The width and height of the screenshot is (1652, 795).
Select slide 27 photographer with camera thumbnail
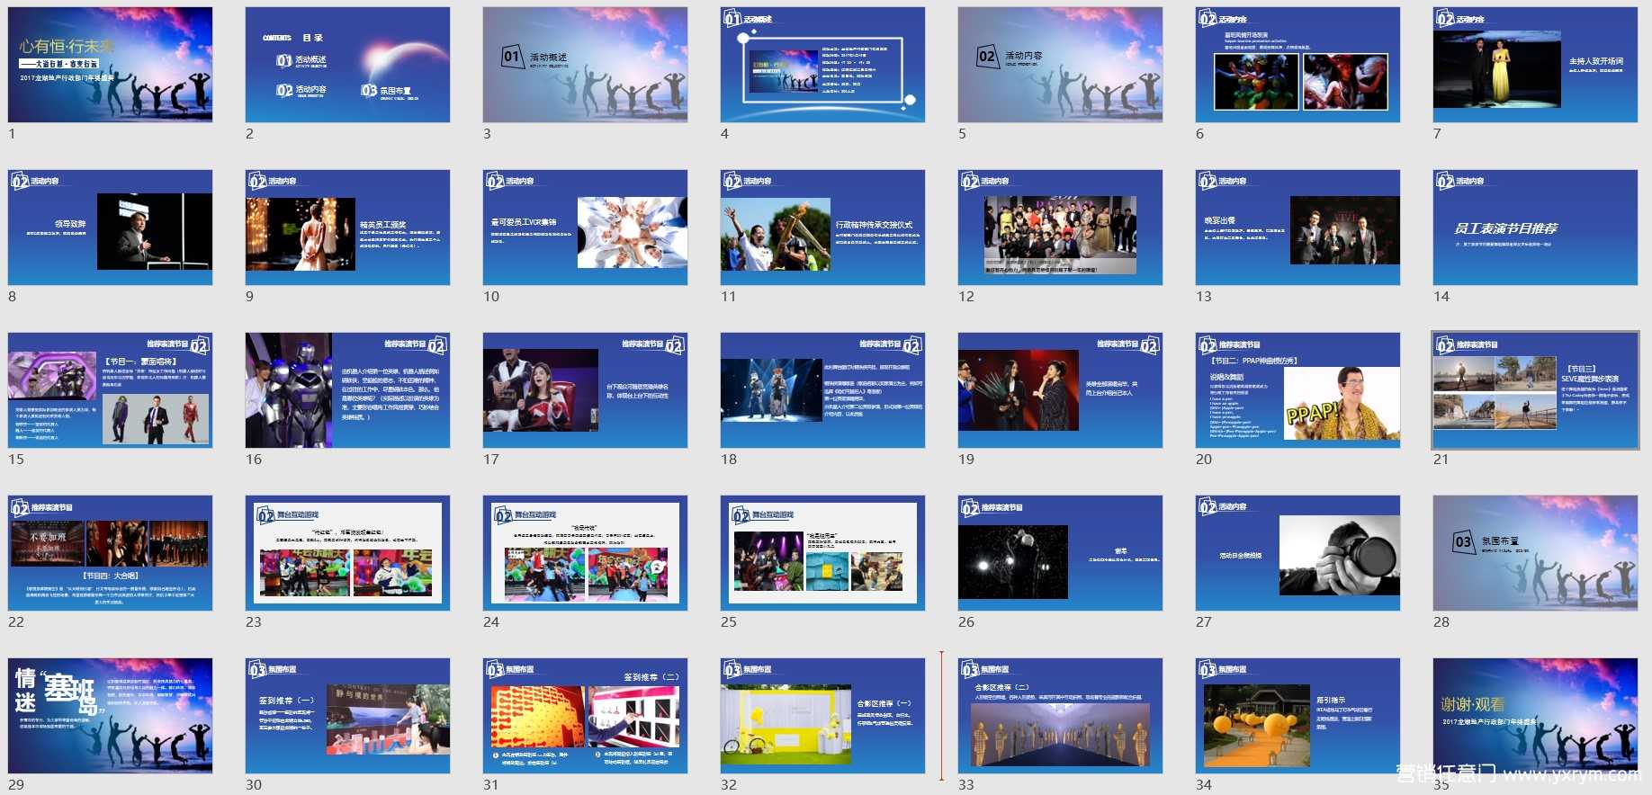coord(1298,553)
